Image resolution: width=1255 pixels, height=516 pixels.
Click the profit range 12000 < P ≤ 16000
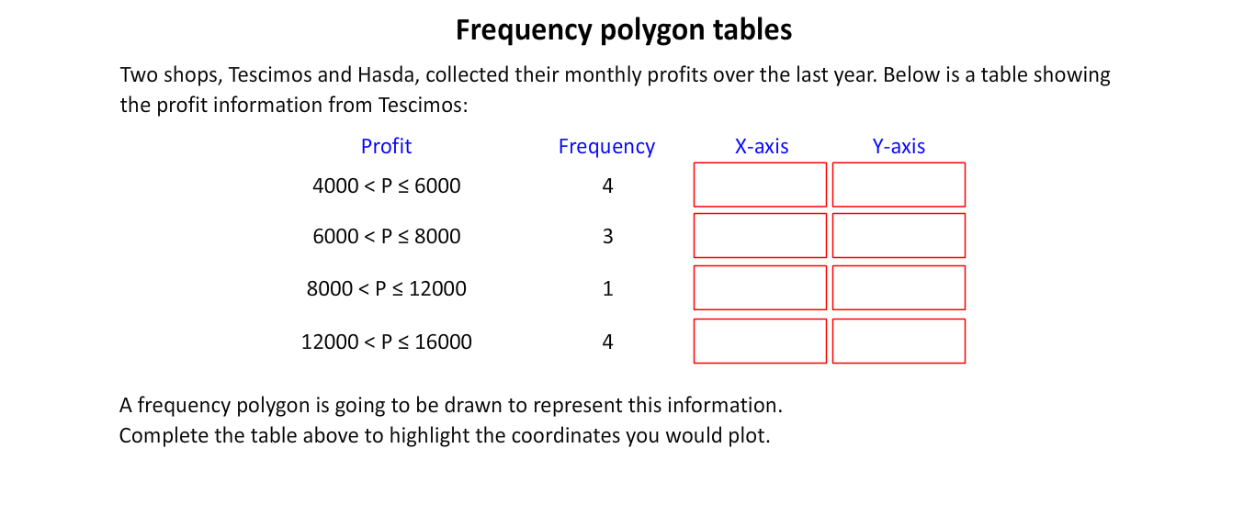(387, 342)
